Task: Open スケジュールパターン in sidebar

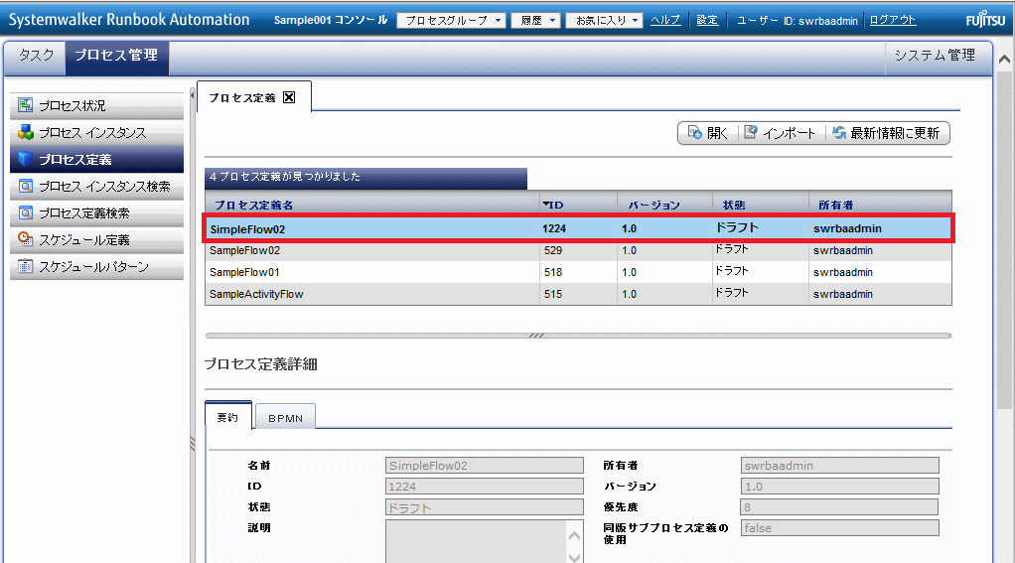Action: (x=97, y=267)
